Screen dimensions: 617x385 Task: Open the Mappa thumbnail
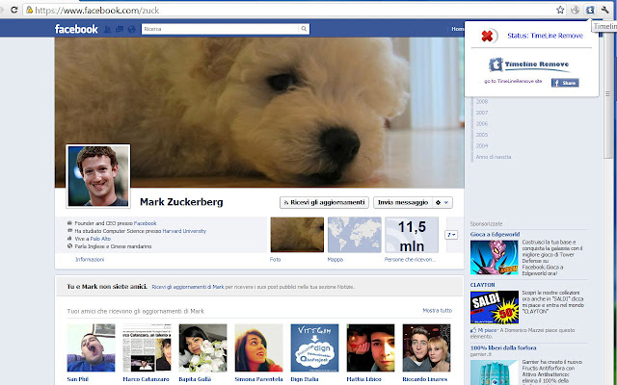[x=355, y=235]
